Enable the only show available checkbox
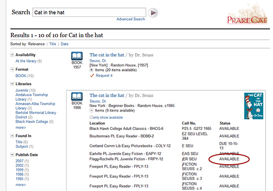 pyautogui.click(x=91, y=117)
